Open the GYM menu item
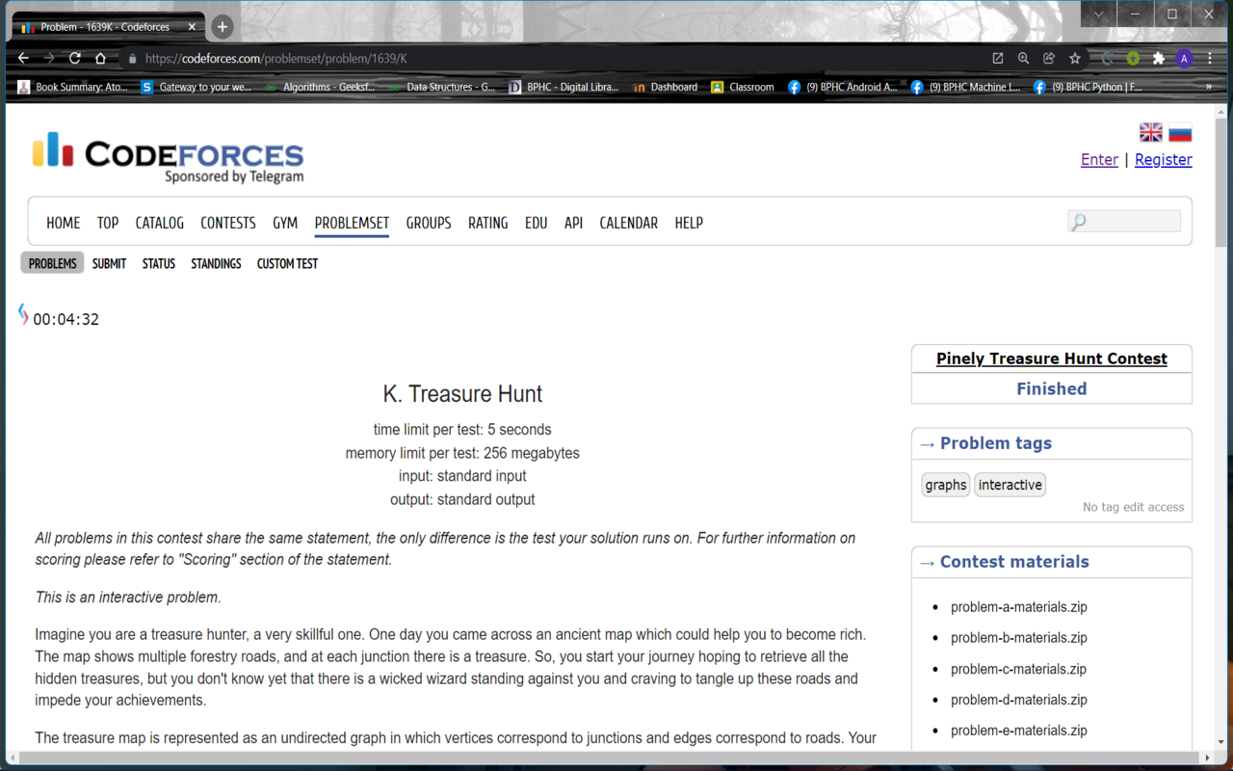Screen dimensions: 1233x771 coord(285,223)
